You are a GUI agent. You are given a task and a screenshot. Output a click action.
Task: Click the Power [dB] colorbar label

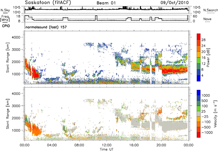click(x=208, y=58)
